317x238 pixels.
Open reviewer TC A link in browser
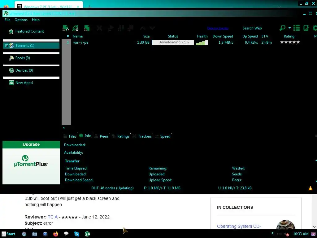53,217
